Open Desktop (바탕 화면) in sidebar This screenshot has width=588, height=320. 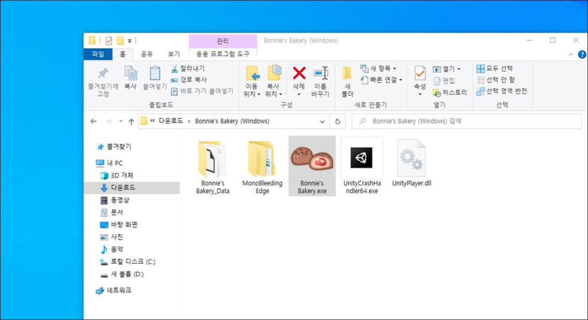pyautogui.click(x=118, y=225)
